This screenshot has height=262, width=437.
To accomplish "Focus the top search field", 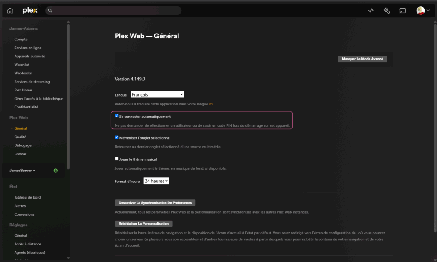I will (113, 11).
